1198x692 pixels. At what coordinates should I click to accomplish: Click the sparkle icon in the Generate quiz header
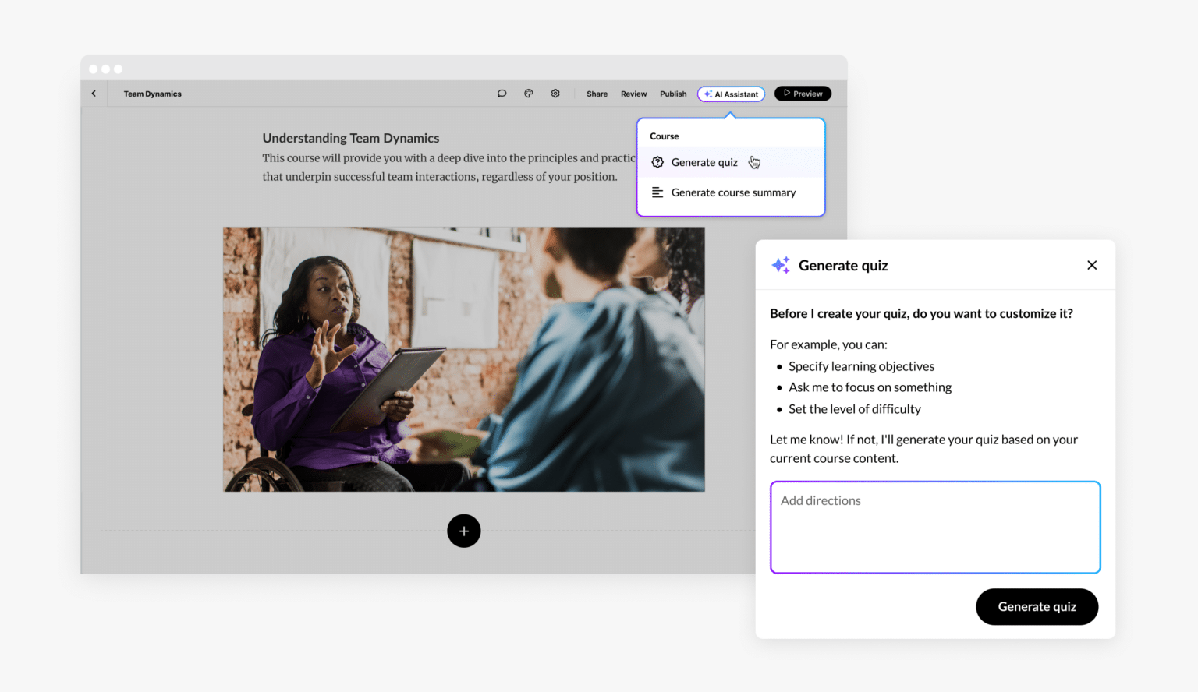(x=781, y=265)
